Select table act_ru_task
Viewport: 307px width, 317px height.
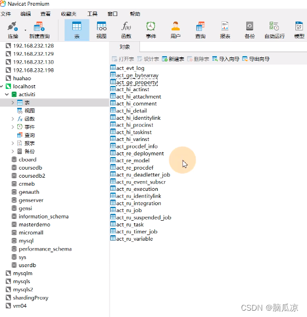click(x=127, y=224)
